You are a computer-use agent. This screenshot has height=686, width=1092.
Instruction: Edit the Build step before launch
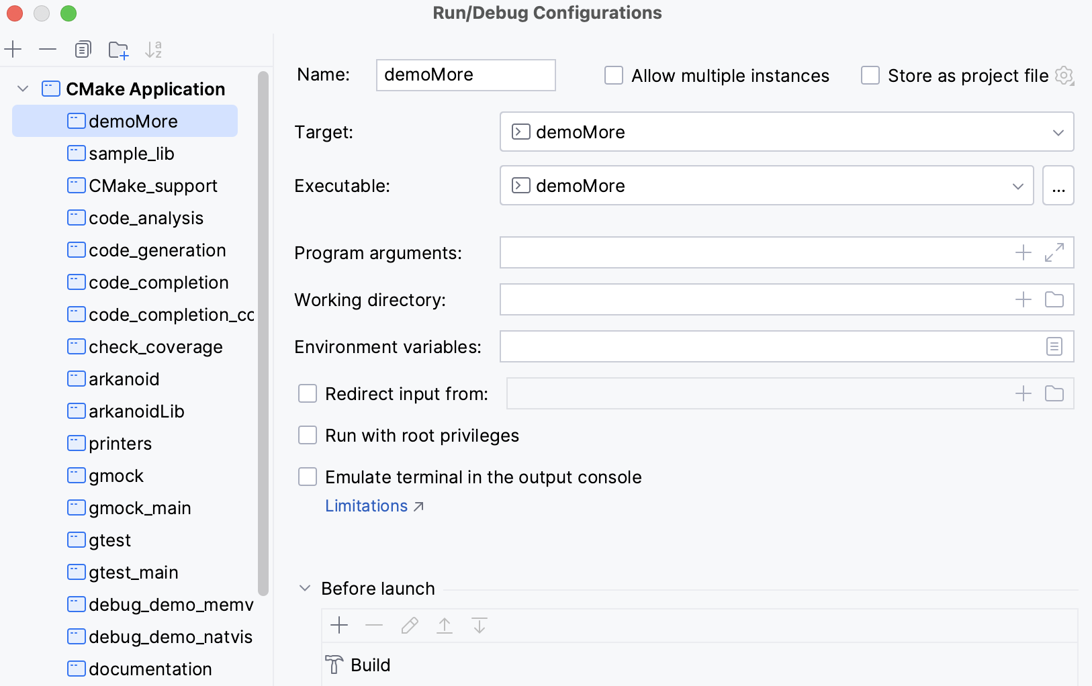[409, 625]
